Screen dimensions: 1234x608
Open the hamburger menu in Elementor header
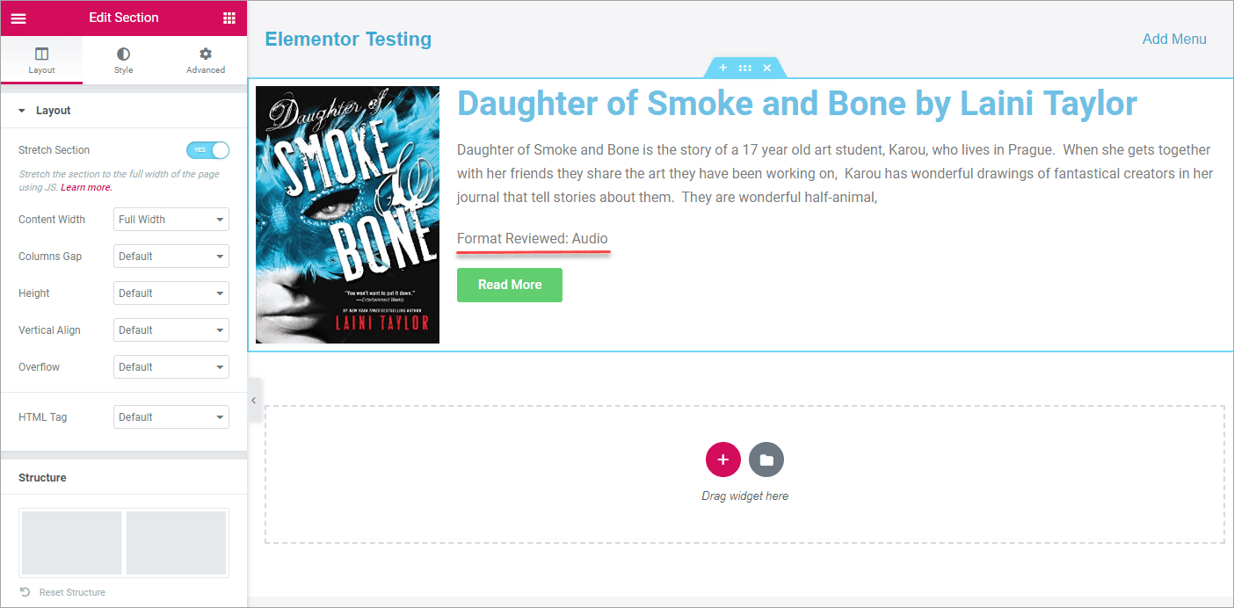[x=18, y=18]
